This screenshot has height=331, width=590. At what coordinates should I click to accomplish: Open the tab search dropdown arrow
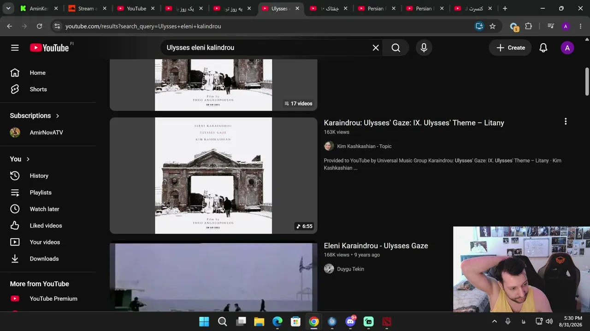[x=8, y=8]
